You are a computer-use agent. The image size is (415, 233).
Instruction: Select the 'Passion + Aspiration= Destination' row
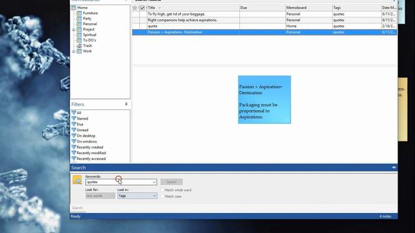click(265, 32)
